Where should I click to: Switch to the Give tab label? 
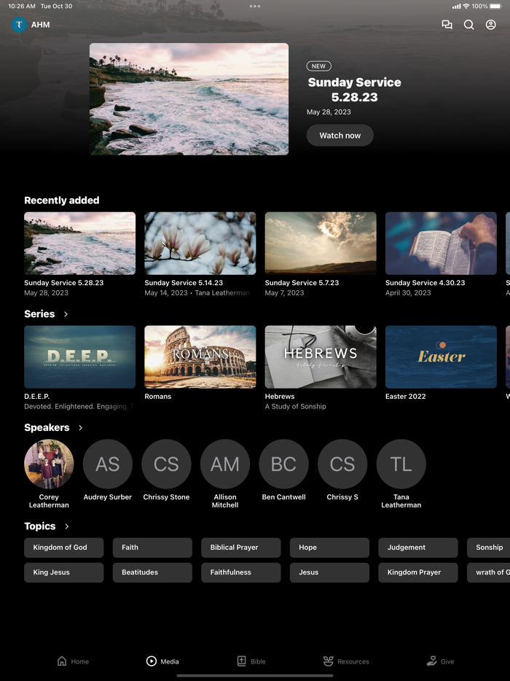point(447,661)
